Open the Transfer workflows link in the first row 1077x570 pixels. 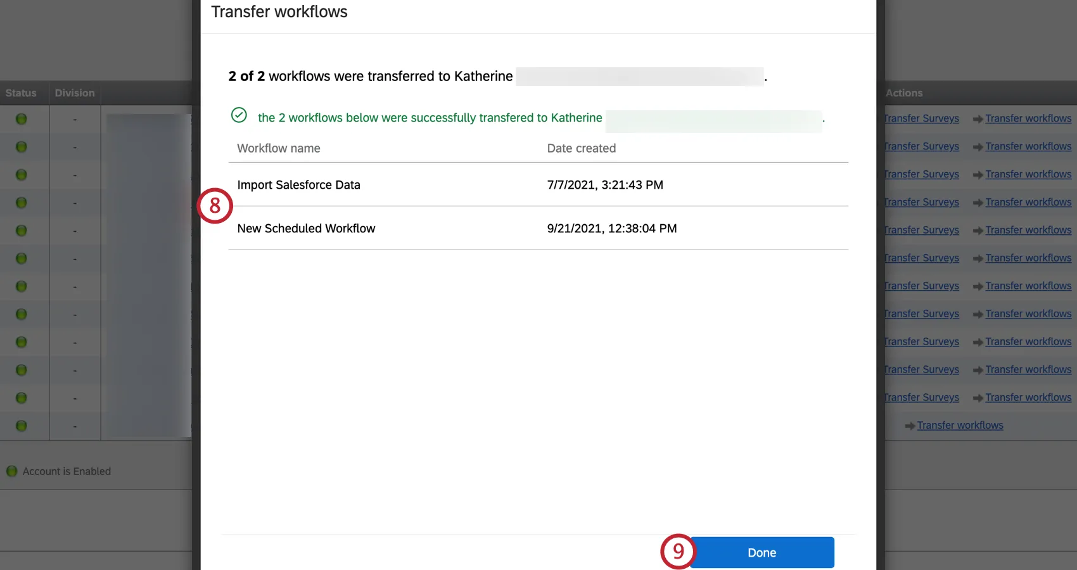[1028, 118]
